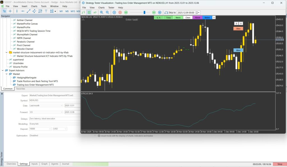
Task: Switch tester chart to line chart
Action: (x=95, y=12)
